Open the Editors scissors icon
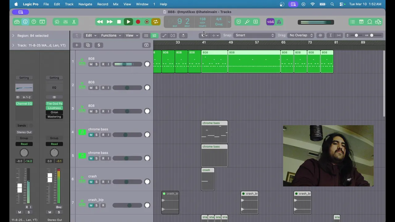395x222 pixels. [x=74, y=22]
